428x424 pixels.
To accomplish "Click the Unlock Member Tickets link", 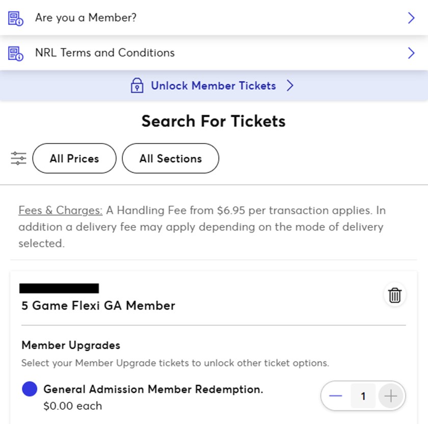I will (x=213, y=86).
